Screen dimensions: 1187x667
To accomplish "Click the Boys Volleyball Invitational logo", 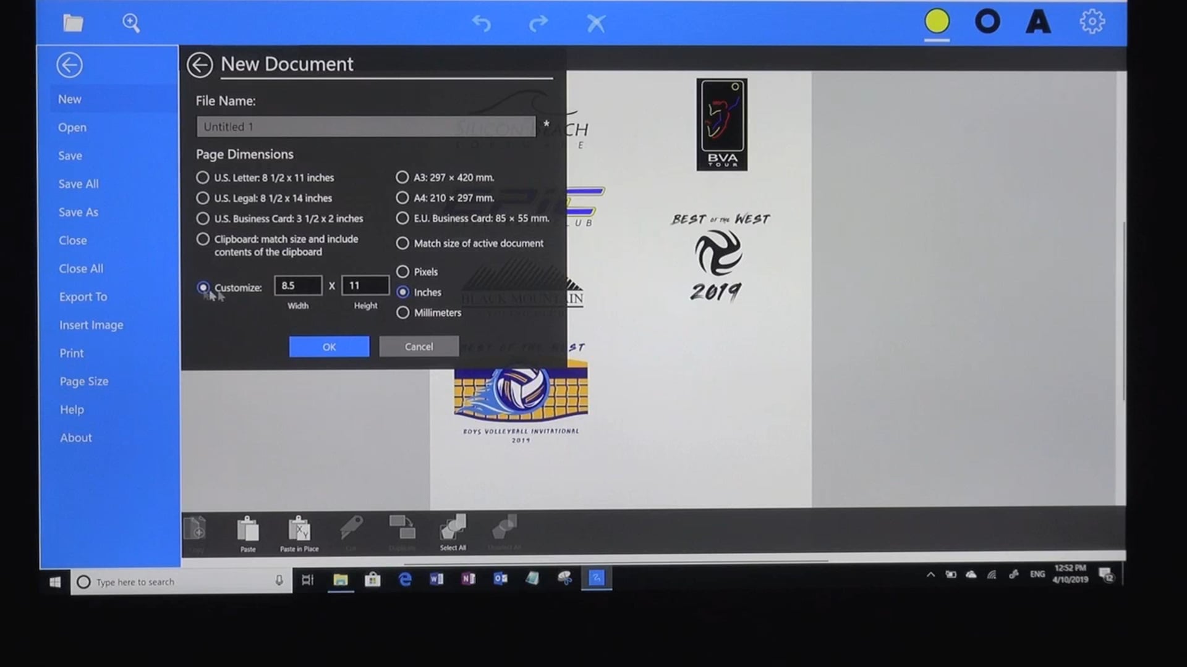I will 521,401.
